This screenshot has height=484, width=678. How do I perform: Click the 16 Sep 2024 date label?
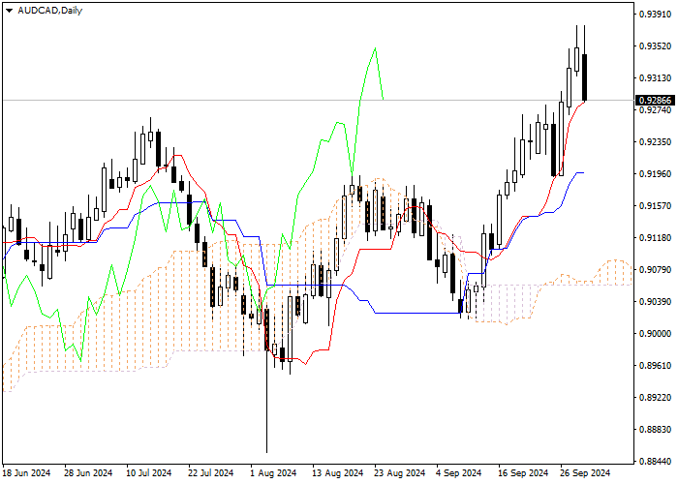tap(524, 473)
